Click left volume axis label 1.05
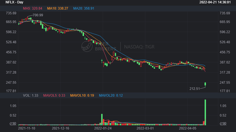 [x=13, y=106]
